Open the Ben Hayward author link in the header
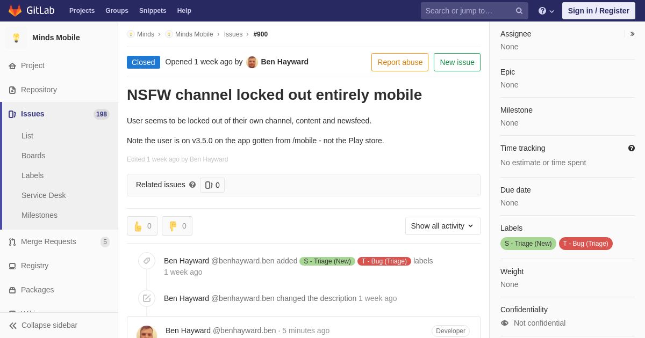 coord(285,62)
